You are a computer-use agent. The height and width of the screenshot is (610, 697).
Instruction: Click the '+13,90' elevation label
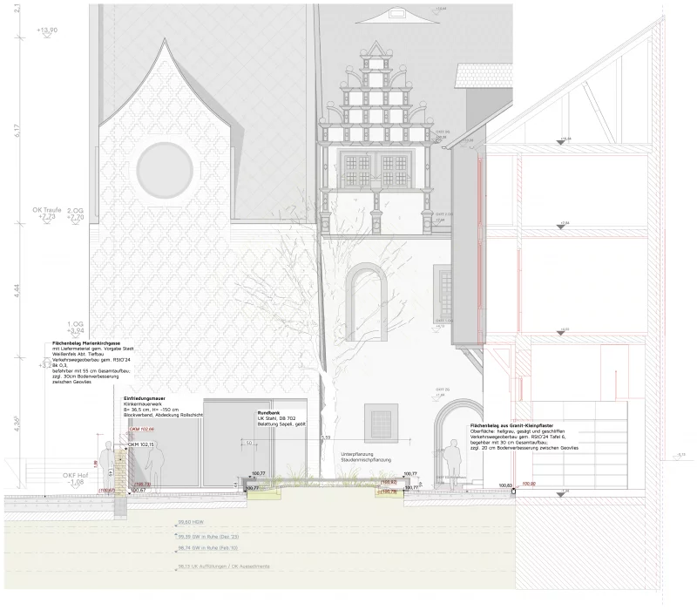[48, 30]
